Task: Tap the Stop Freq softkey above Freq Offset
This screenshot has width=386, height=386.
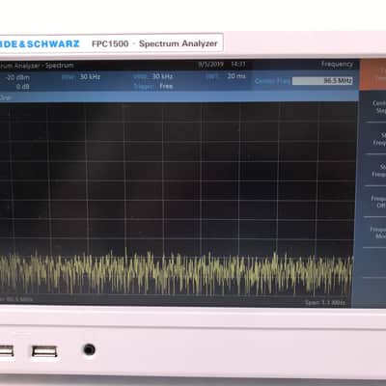Action: pos(374,170)
